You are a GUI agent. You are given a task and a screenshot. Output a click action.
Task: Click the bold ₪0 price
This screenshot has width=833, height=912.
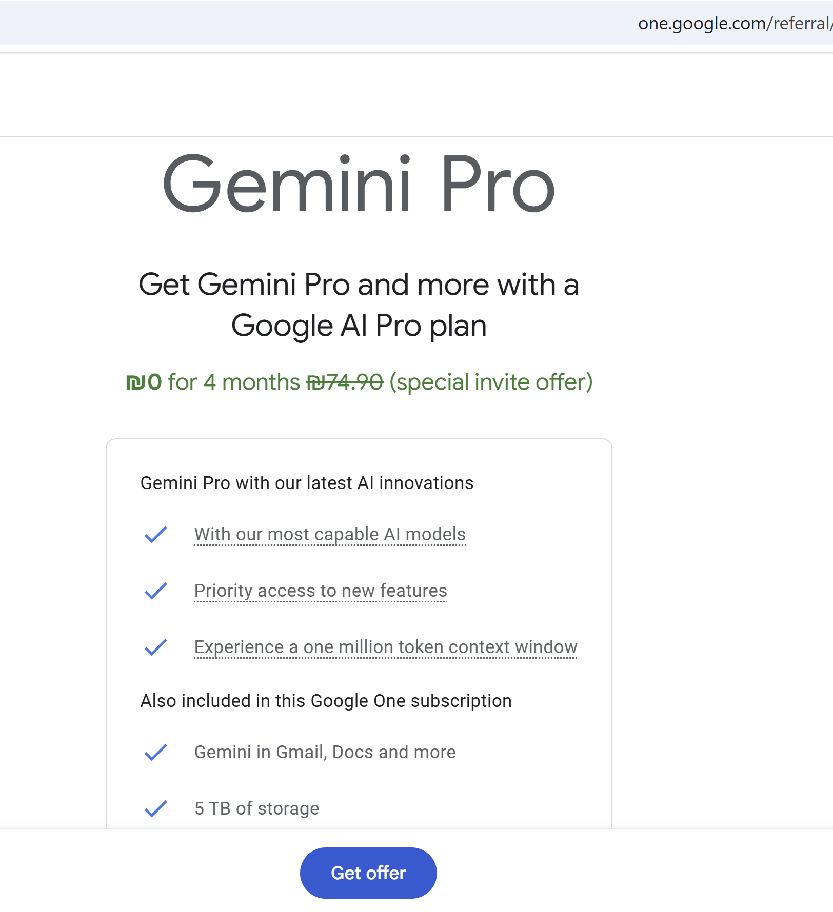click(x=144, y=382)
